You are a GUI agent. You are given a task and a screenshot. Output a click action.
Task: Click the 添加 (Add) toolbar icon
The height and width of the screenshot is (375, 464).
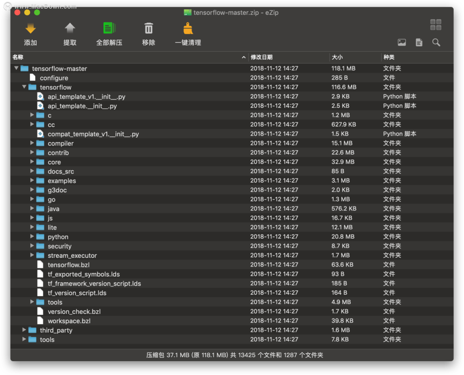[x=31, y=29]
